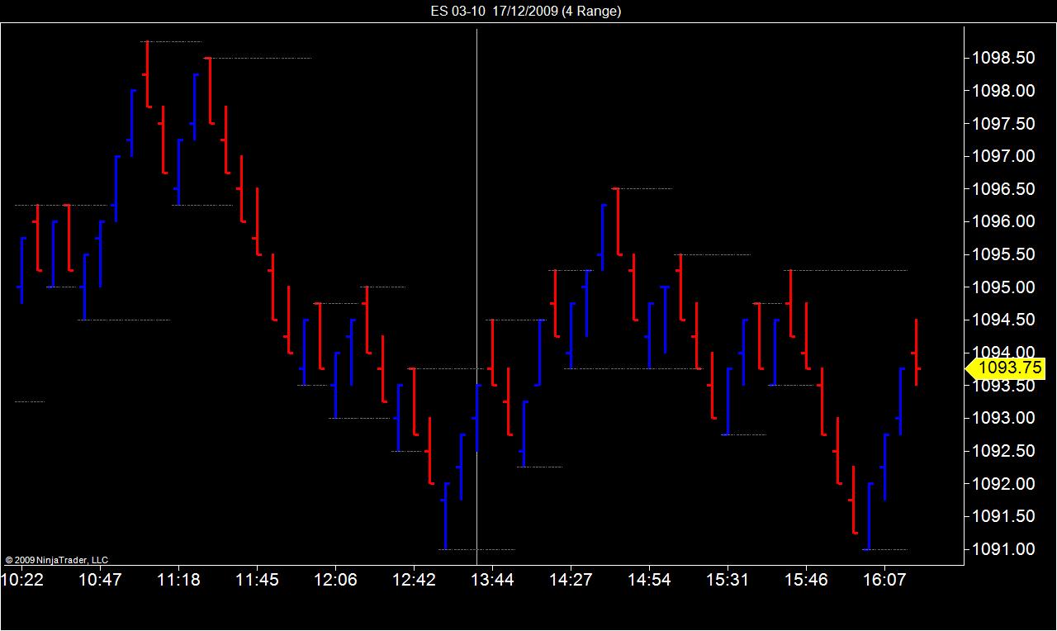Image resolution: width=1057 pixels, height=631 pixels.
Task: Select the 1096.50 price axis label
Action: (x=1002, y=189)
